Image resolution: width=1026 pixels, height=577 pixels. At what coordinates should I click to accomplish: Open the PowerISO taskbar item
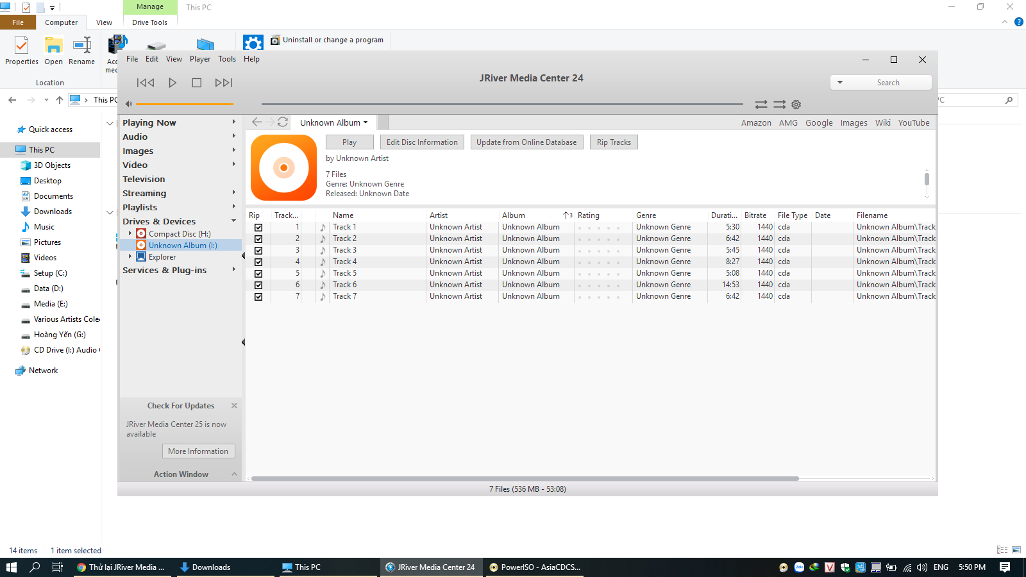coord(535,567)
